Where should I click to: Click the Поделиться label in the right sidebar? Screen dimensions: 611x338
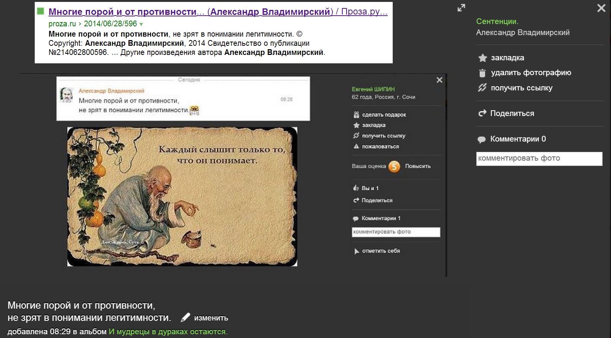(x=512, y=113)
